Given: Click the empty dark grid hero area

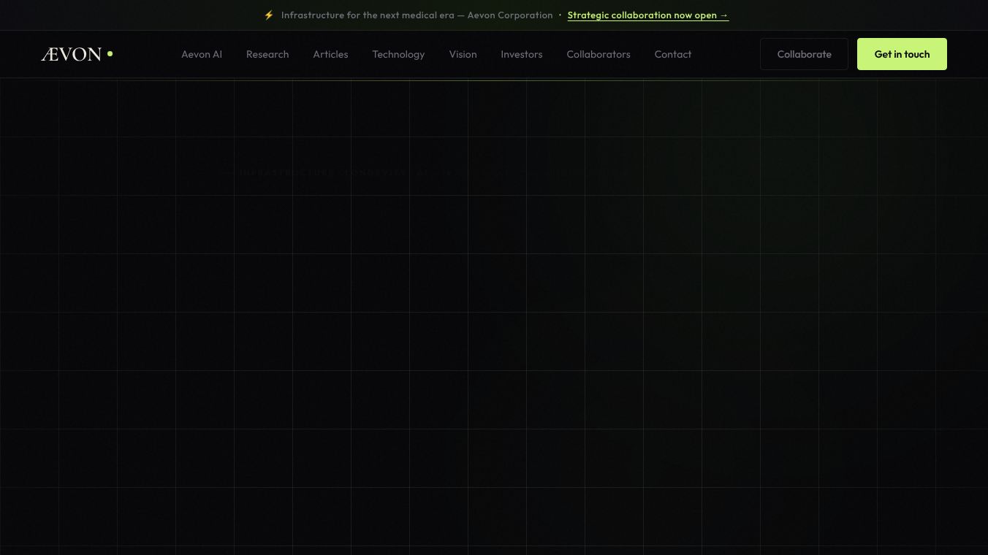Looking at the screenshot, I should click(494, 351).
